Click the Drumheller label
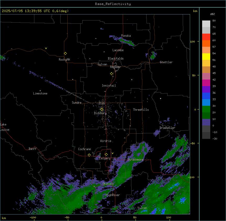This screenshot has width=226, height=221. pyautogui.click(x=167, y=128)
